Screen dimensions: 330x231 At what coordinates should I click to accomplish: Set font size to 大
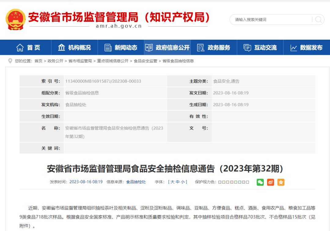coord(172,182)
